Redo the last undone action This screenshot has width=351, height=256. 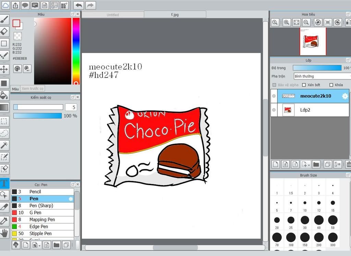90,5
